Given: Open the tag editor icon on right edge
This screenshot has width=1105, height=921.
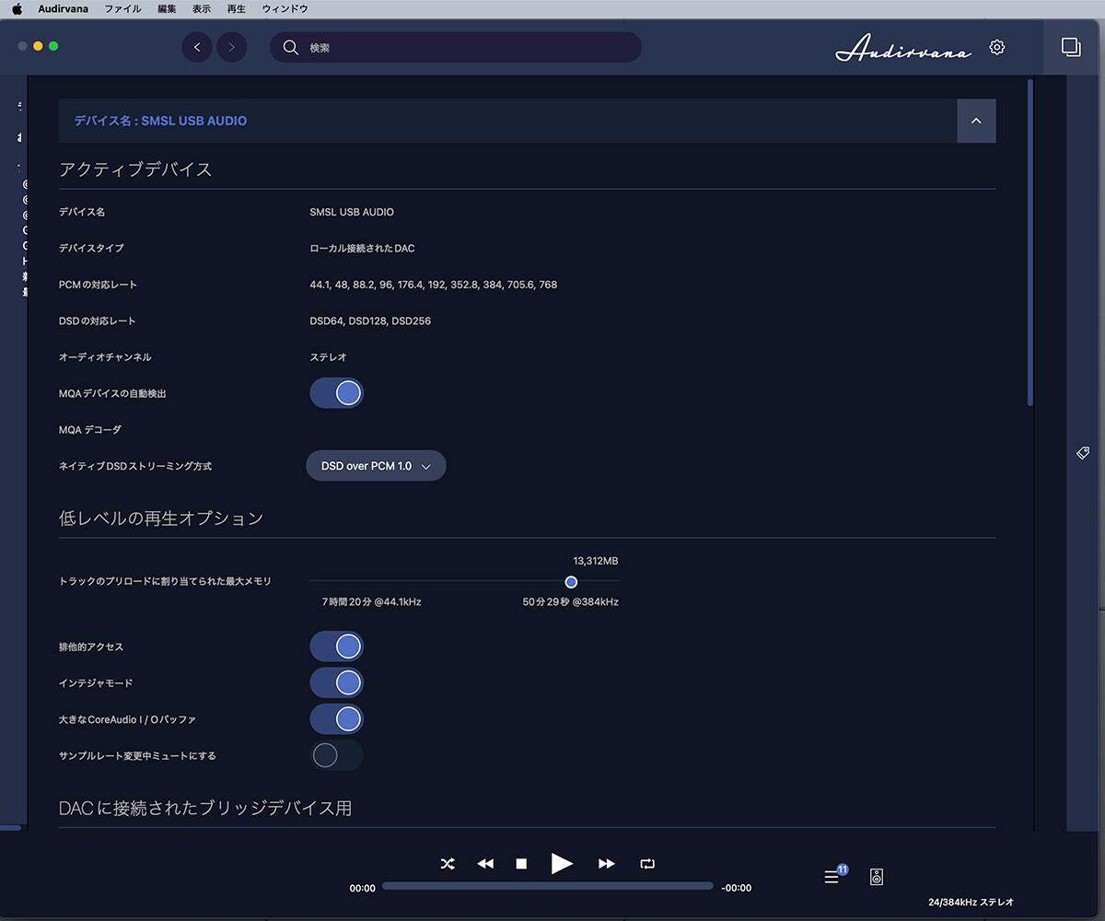Looking at the screenshot, I should point(1083,453).
